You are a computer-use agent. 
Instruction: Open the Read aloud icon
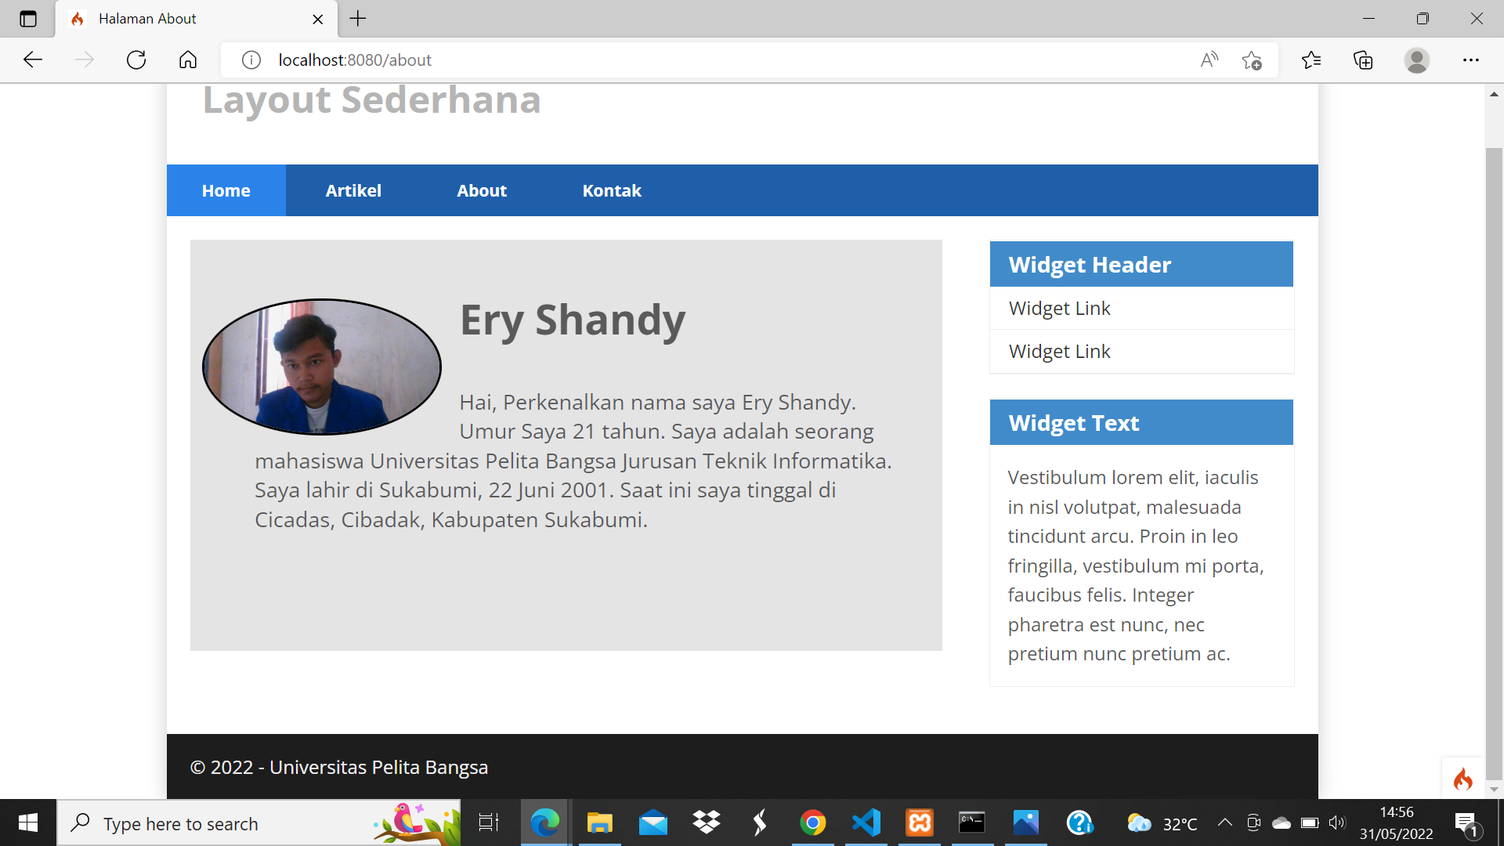(1209, 60)
